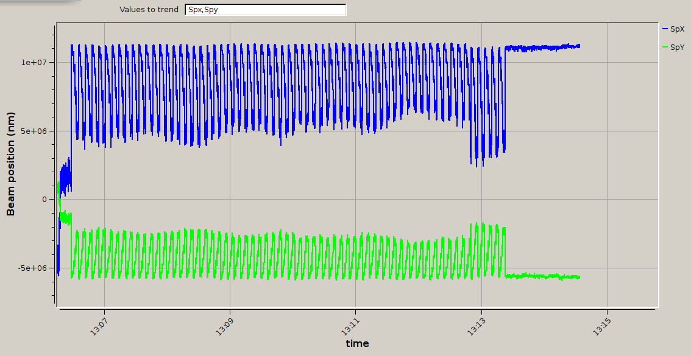The height and width of the screenshot is (356, 691).
Task: Click the flat blue SpX trace after 13:13
Action: coord(542,47)
